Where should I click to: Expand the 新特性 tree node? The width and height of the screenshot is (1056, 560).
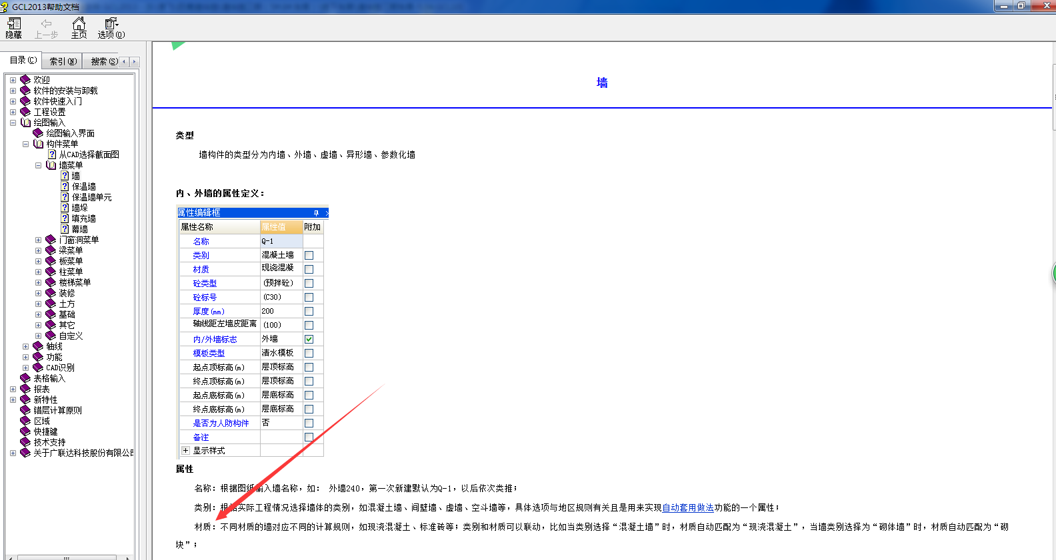(13, 400)
